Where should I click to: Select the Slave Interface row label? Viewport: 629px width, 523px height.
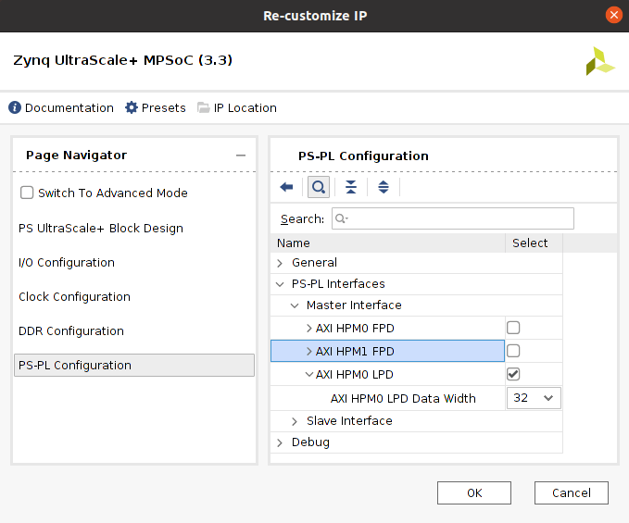coord(349,421)
